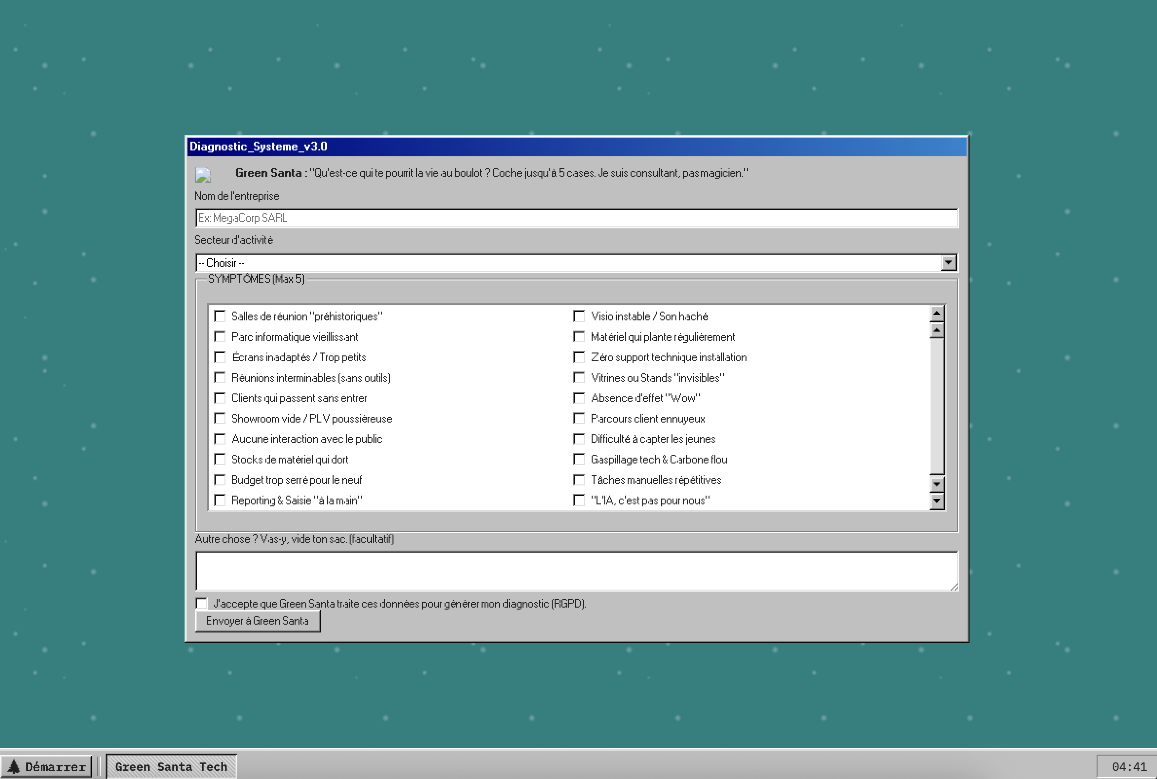The height and width of the screenshot is (779, 1157).
Task: Check "Salles de réunion préhistoriques" box
Action: [220, 316]
